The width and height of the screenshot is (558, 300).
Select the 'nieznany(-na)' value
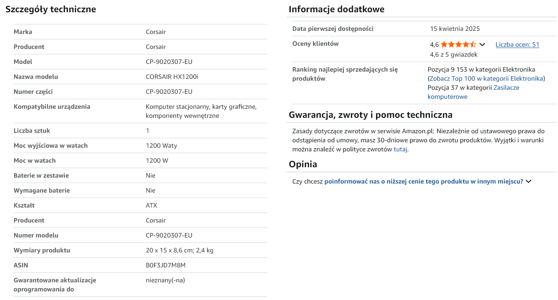(x=165, y=280)
